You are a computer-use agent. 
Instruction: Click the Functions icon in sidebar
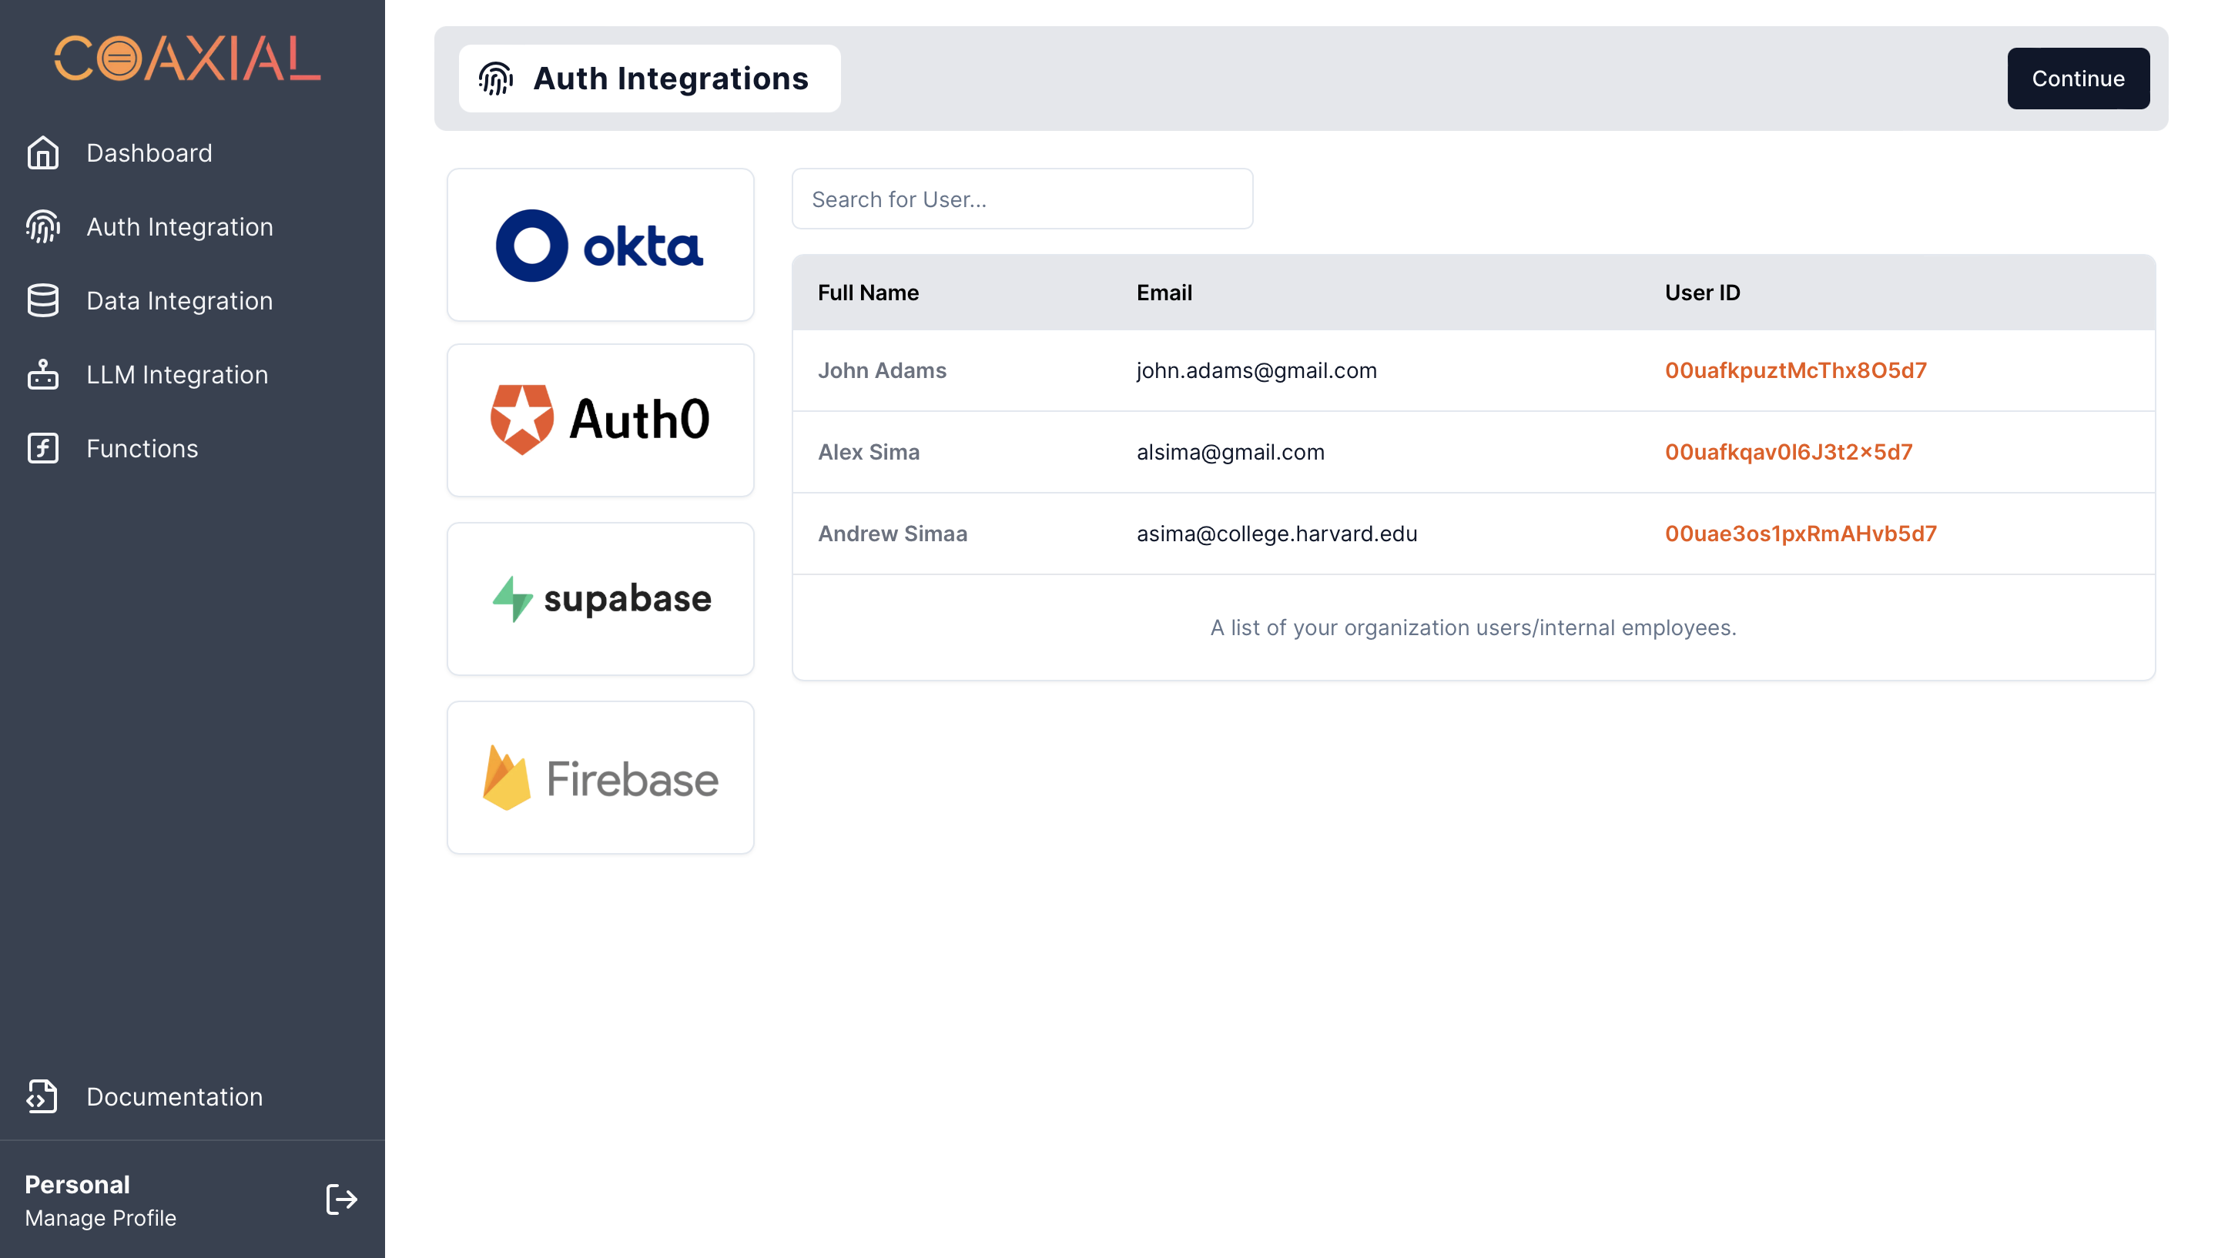tap(42, 448)
